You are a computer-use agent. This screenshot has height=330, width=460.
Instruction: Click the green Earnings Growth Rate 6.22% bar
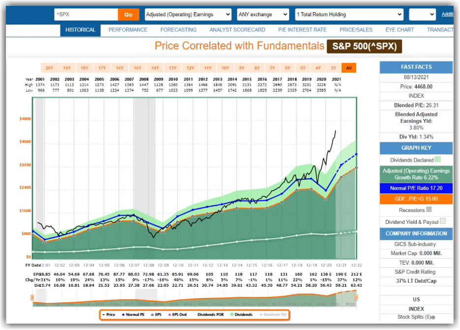416,174
